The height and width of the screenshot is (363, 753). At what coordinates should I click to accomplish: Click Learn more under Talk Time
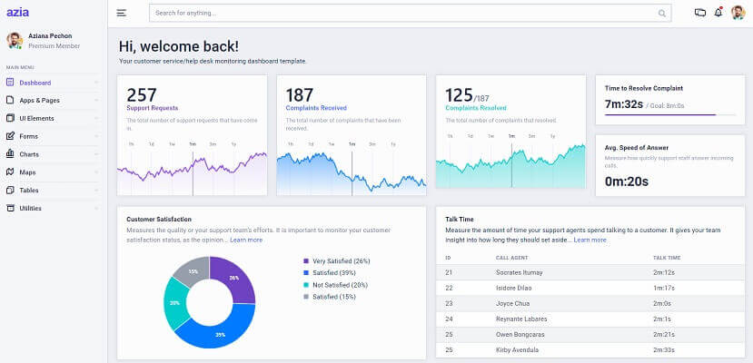[590, 240]
